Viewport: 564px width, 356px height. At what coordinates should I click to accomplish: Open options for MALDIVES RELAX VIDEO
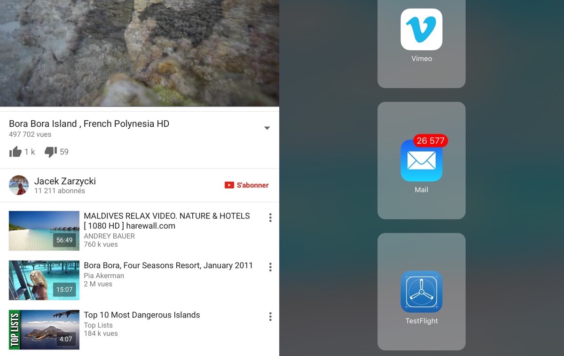(270, 217)
